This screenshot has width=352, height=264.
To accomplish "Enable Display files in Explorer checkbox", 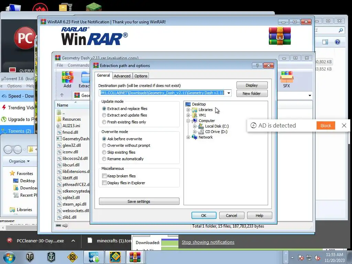I will click(104, 183).
